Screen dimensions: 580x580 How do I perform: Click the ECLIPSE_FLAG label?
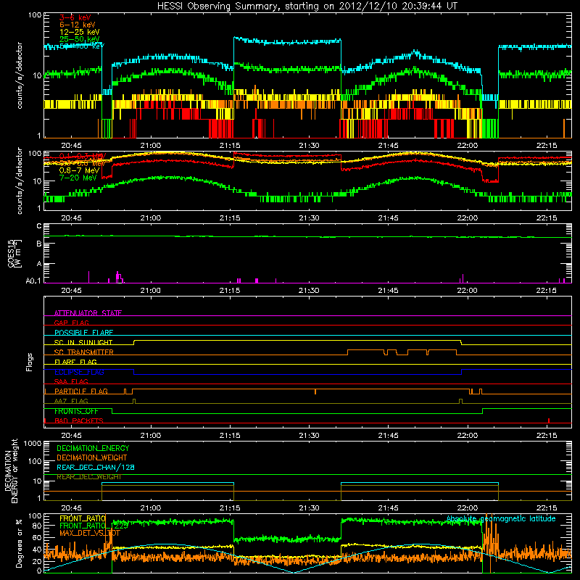pyautogui.click(x=79, y=372)
